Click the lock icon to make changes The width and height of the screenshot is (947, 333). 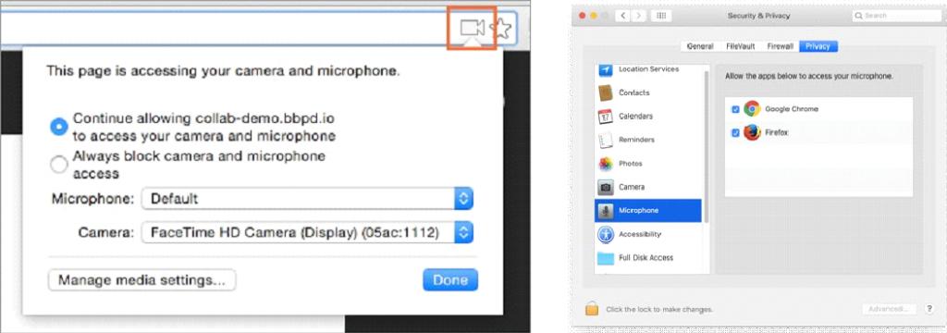coord(592,309)
